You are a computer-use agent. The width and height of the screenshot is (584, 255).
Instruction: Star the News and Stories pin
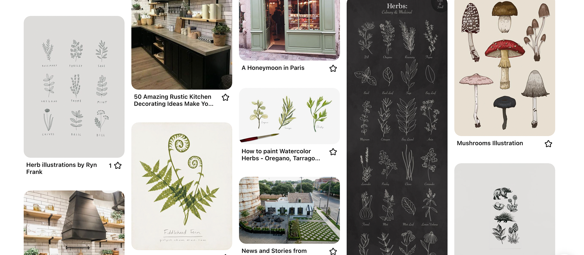click(x=333, y=251)
